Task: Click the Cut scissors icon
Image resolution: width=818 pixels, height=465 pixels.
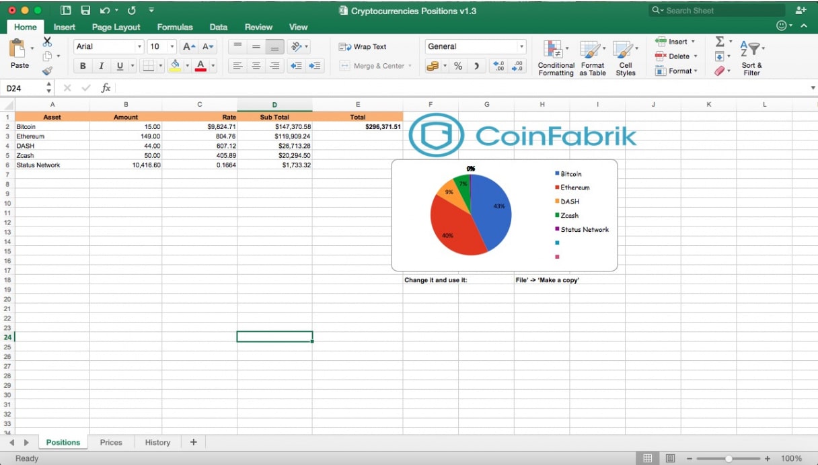Action: tap(47, 42)
